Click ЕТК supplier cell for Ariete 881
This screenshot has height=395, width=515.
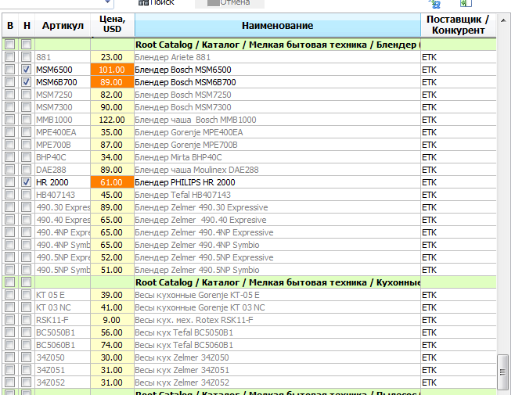458,57
